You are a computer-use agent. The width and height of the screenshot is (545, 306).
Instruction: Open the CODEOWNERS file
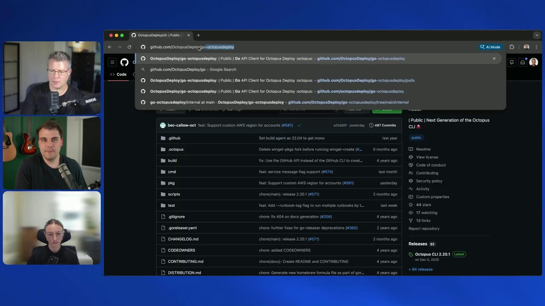(181, 250)
